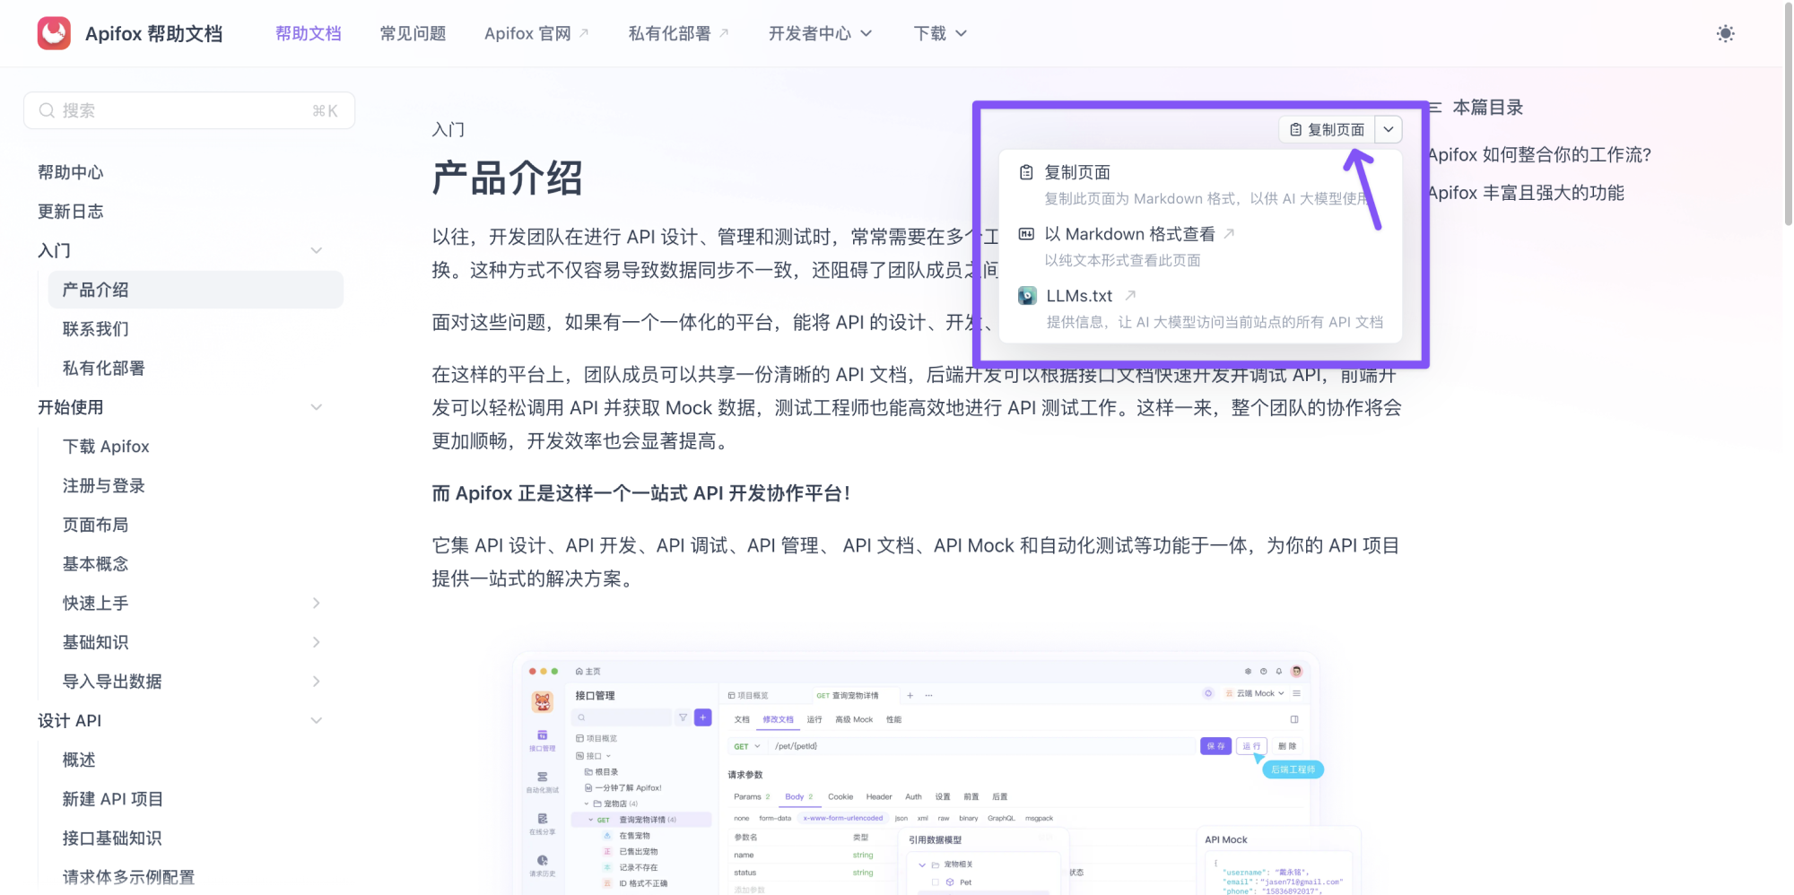Click the 产品介绍 page heading

507,178
